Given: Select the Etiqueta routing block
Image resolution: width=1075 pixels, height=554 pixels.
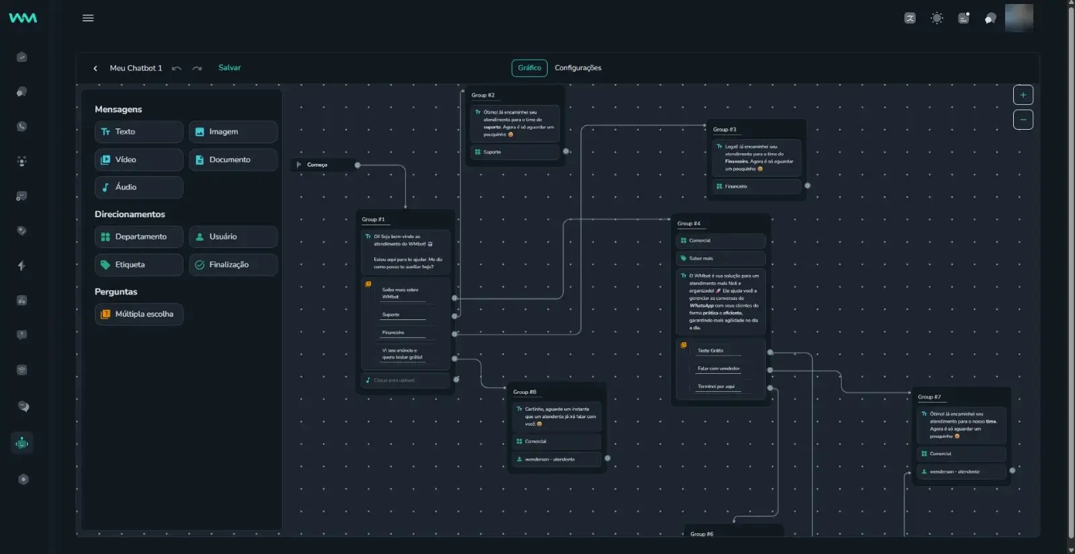Looking at the screenshot, I should coord(139,264).
